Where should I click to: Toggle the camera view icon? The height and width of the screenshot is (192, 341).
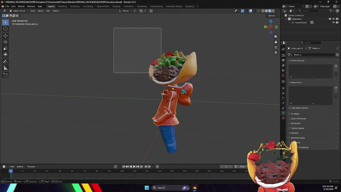coord(276,47)
